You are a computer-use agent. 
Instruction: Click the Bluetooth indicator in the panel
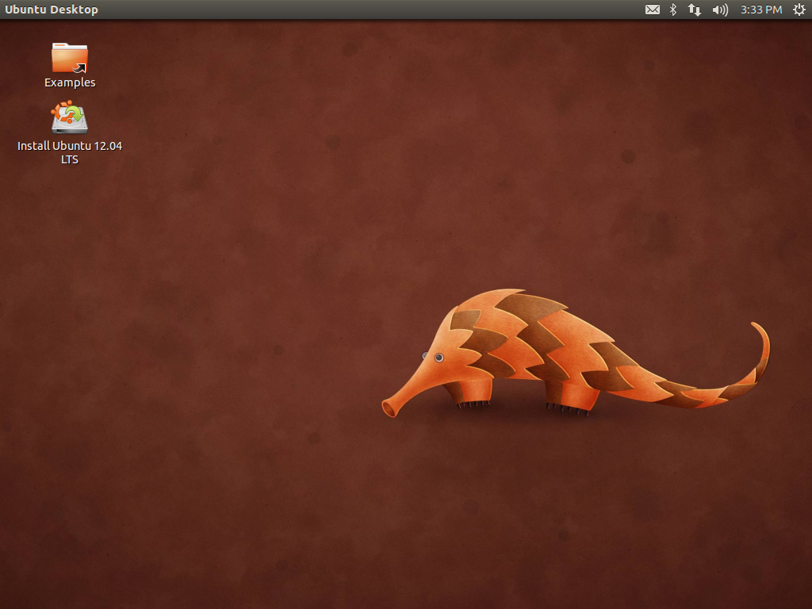[673, 10]
